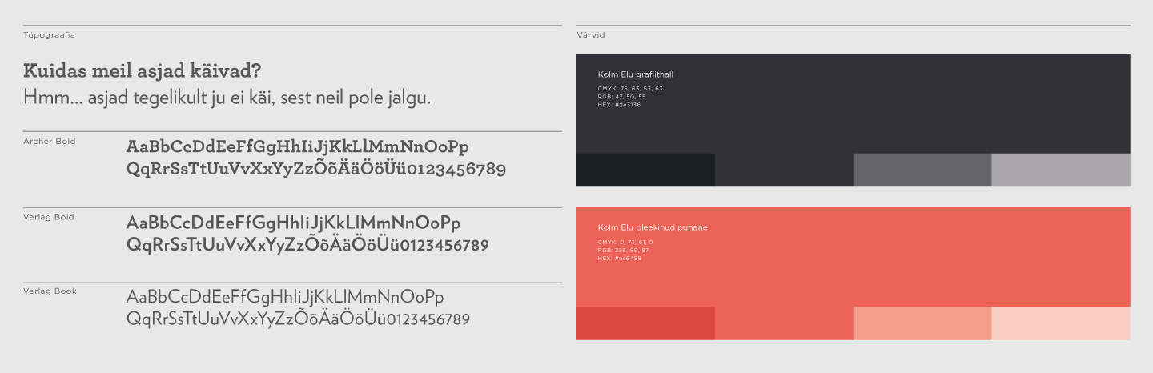Select the medium gray swatch under graphite block
Screen dimensions: 1153x373
click(922, 170)
